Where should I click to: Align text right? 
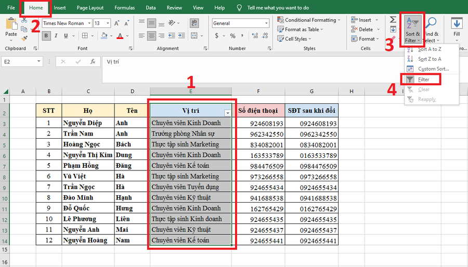point(162,36)
